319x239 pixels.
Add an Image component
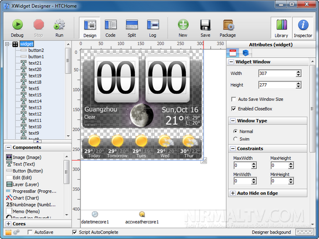(x=24, y=157)
